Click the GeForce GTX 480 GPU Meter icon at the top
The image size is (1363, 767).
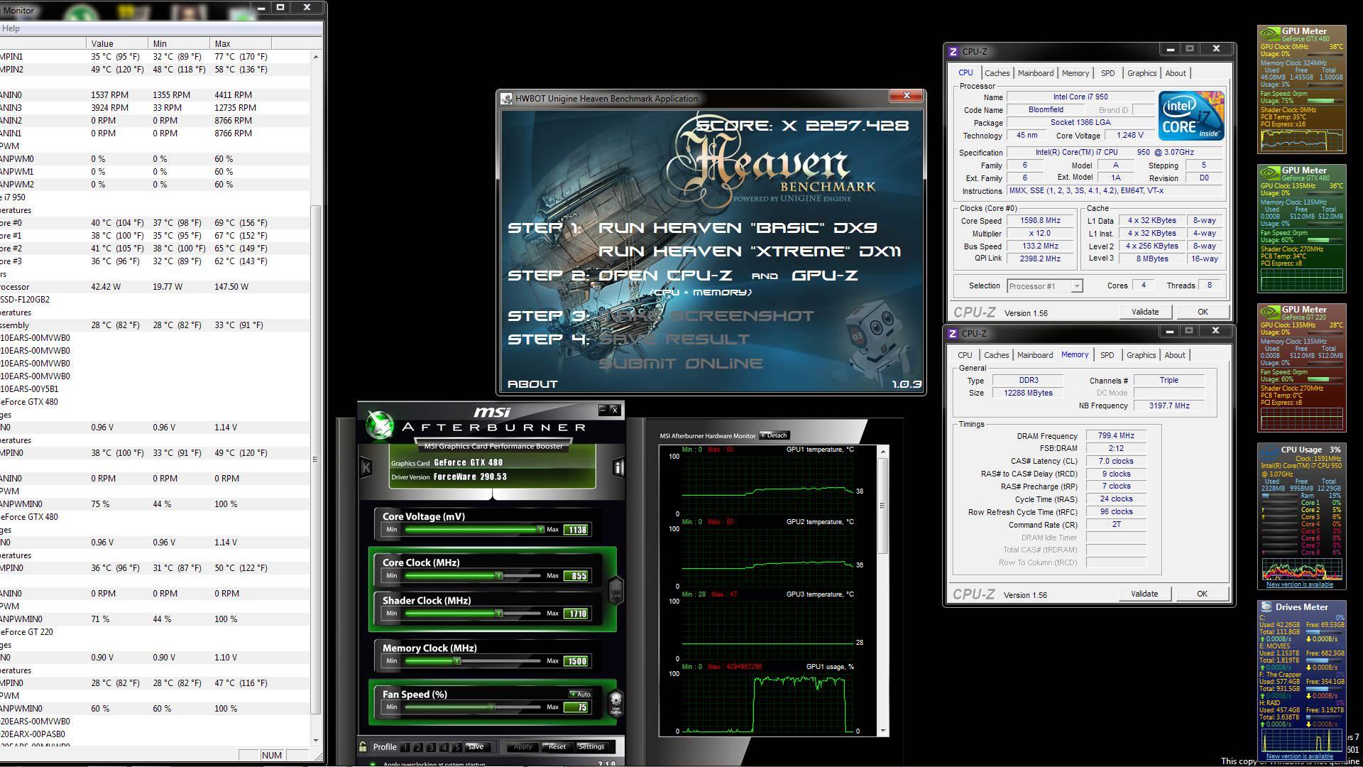click(1269, 33)
